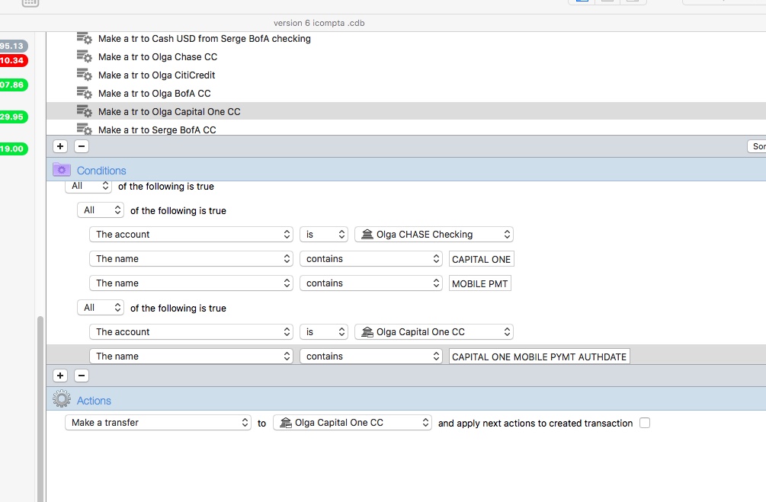
Task: Click the MOBILE PMT text field
Action: [480, 283]
